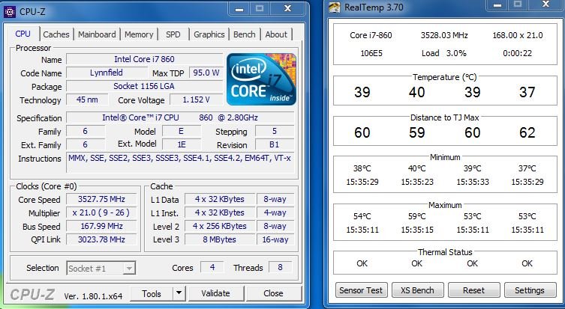Open the About tab
The height and width of the screenshot is (309, 565).
[x=276, y=34]
